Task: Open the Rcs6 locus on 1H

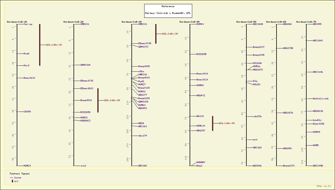Action: pyautogui.click(x=26, y=54)
